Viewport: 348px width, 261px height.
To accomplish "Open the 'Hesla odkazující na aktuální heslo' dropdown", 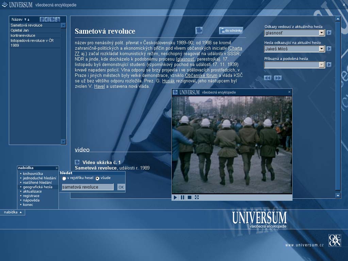I will click(x=321, y=49).
